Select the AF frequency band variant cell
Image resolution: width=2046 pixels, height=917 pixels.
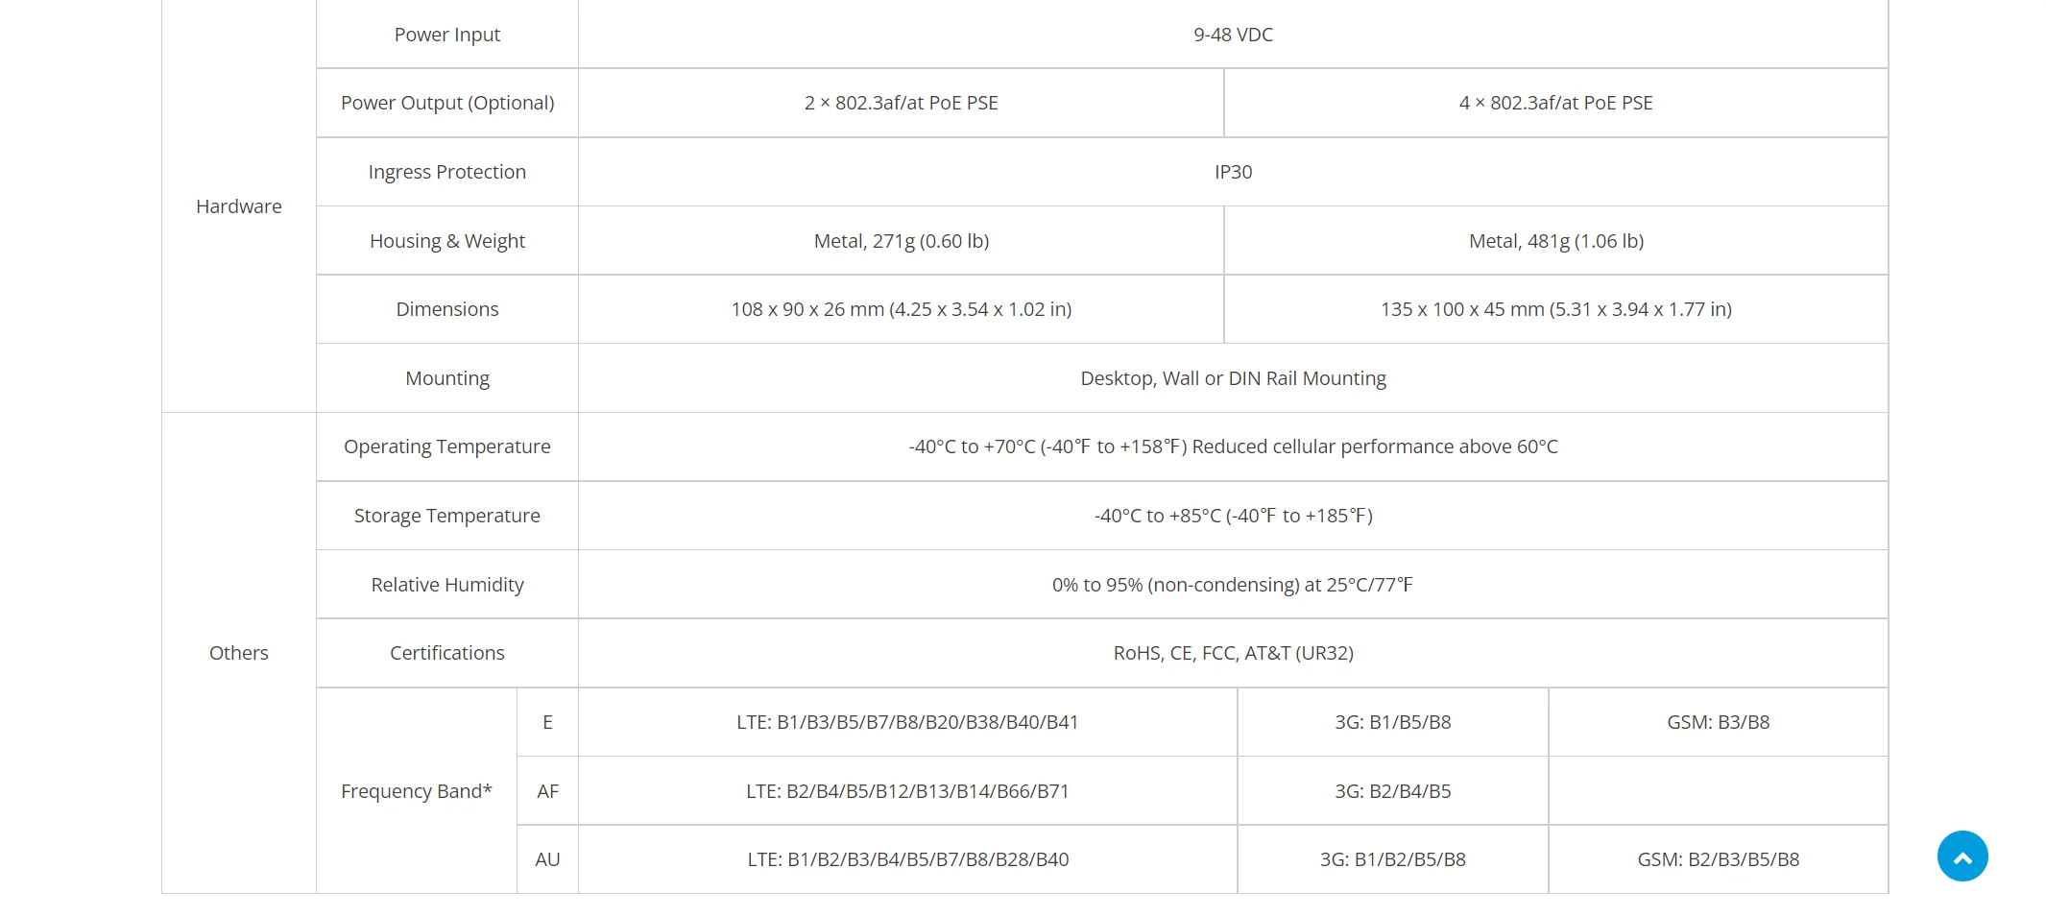coord(547,791)
